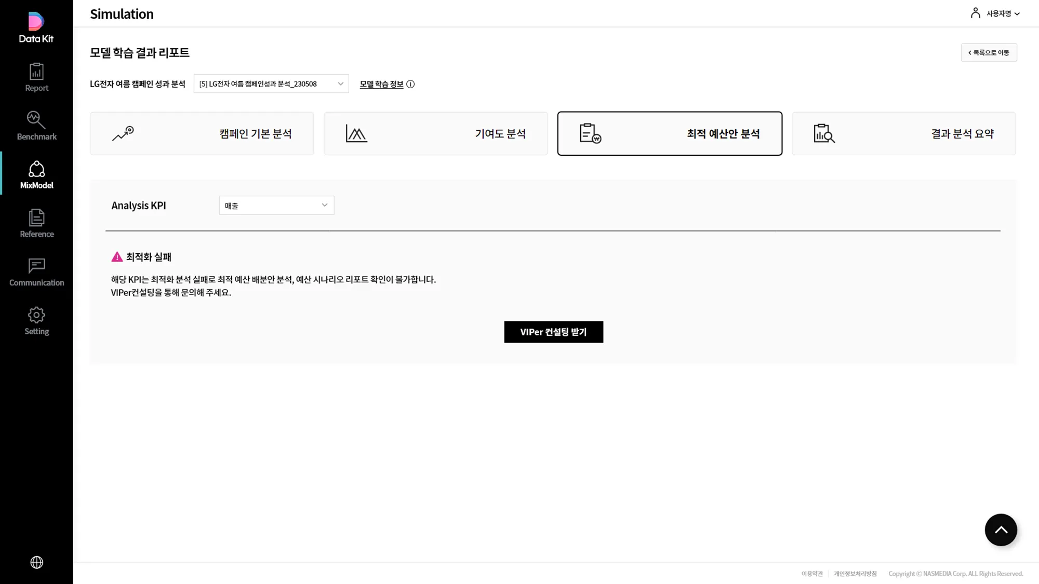Image resolution: width=1039 pixels, height=584 pixels.
Task: Click the user profile icon
Action: point(975,13)
